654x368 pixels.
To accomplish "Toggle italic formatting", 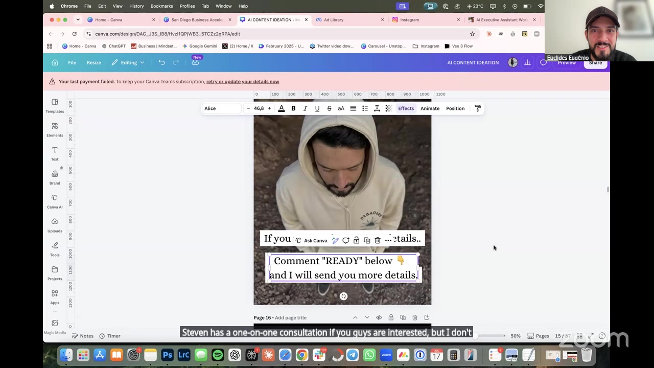I will click(305, 108).
